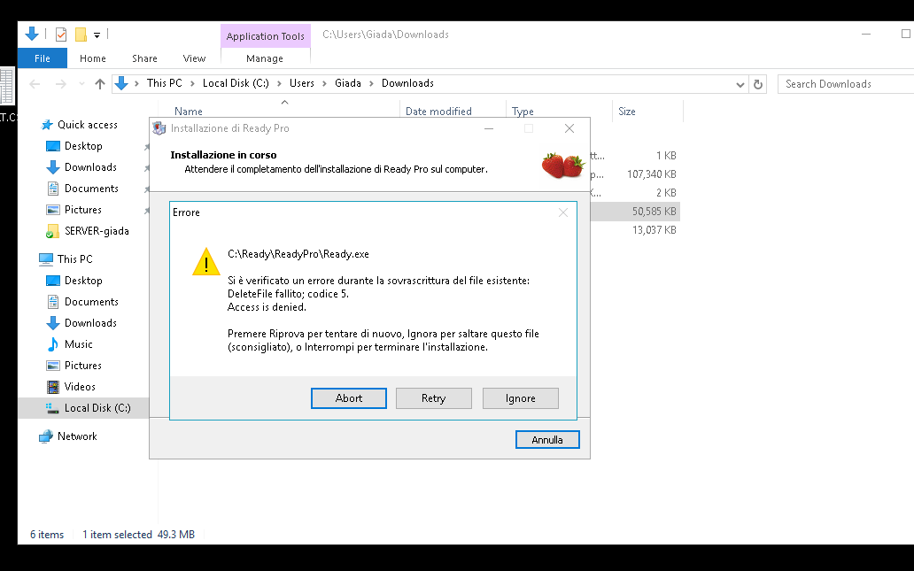Screen dimensions: 914x571
Task: Click the Name column header
Action: click(189, 112)
